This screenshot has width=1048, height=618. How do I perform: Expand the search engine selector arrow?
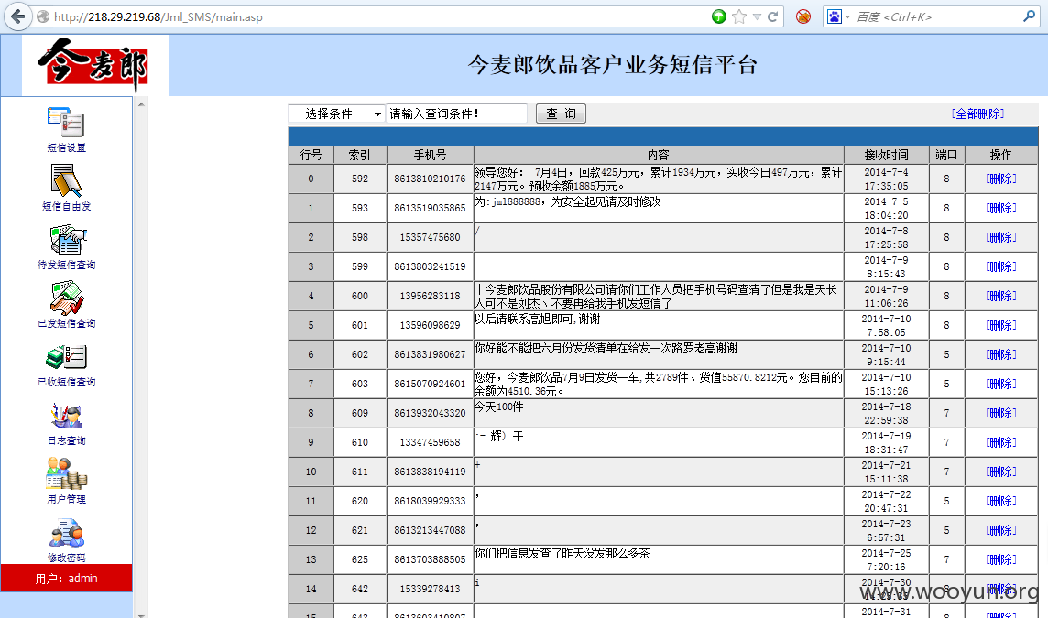(x=848, y=16)
